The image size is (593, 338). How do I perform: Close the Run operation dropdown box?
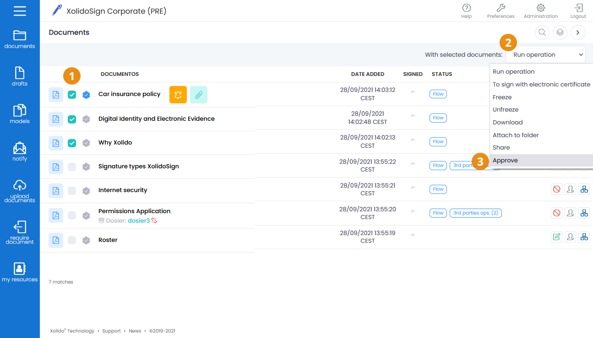(x=545, y=54)
